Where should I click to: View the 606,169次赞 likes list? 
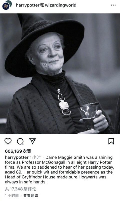pos(18,151)
